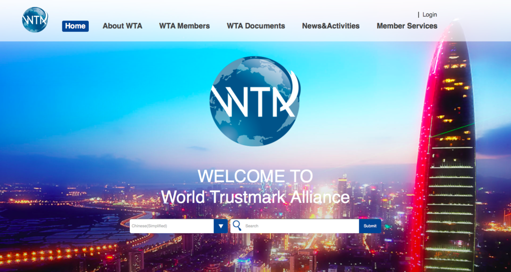This screenshot has width=511, height=272.
Task: Open the WTA Members page
Action: (185, 26)
